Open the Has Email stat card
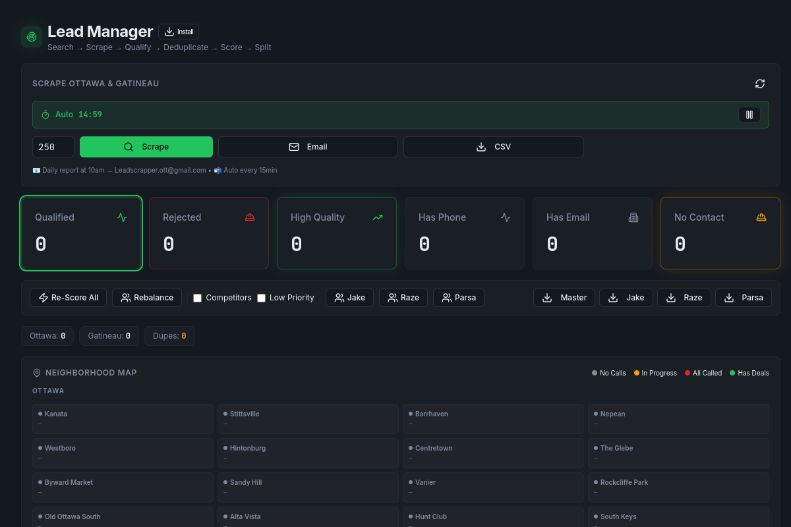The width and height of the screenshot is (791, 527). coord(593,233)
